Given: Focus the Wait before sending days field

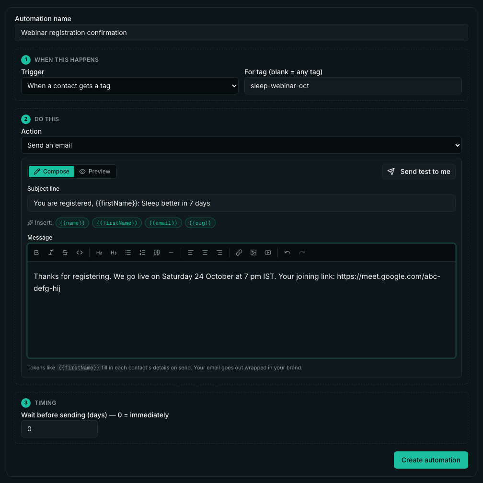Looking at the screenshot, I should click(59, 429).
